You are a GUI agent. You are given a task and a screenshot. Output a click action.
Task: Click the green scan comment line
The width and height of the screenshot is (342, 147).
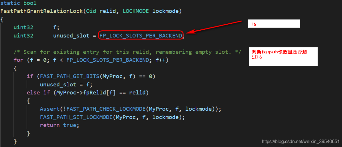(127, 52)
